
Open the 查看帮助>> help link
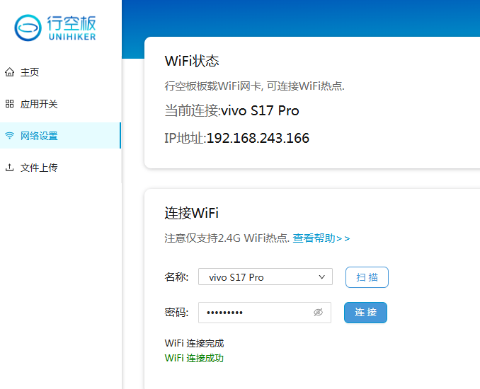pyautogui.click(x=321, y=238)
